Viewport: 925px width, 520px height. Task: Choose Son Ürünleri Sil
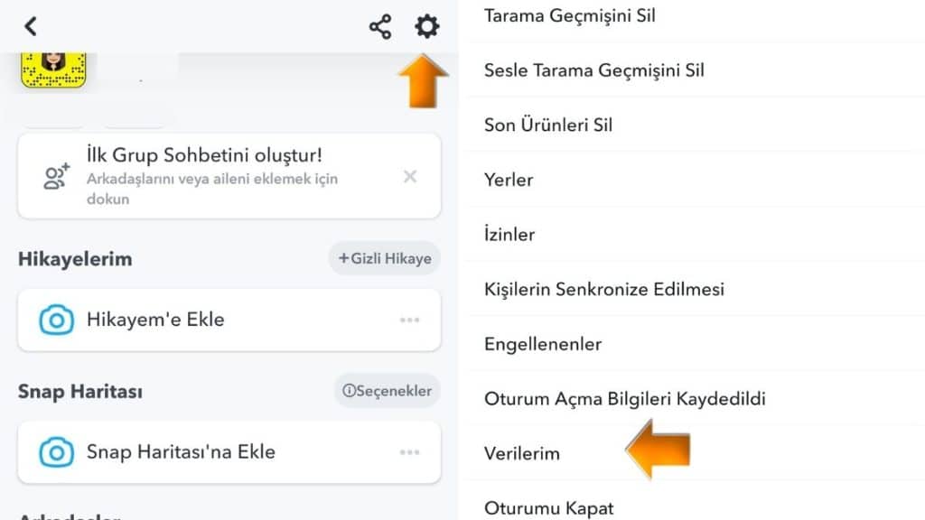click(548, 125)
